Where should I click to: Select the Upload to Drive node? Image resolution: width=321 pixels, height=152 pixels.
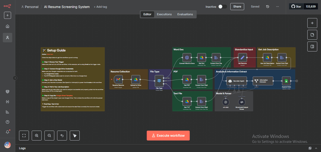tap(135, 79)
